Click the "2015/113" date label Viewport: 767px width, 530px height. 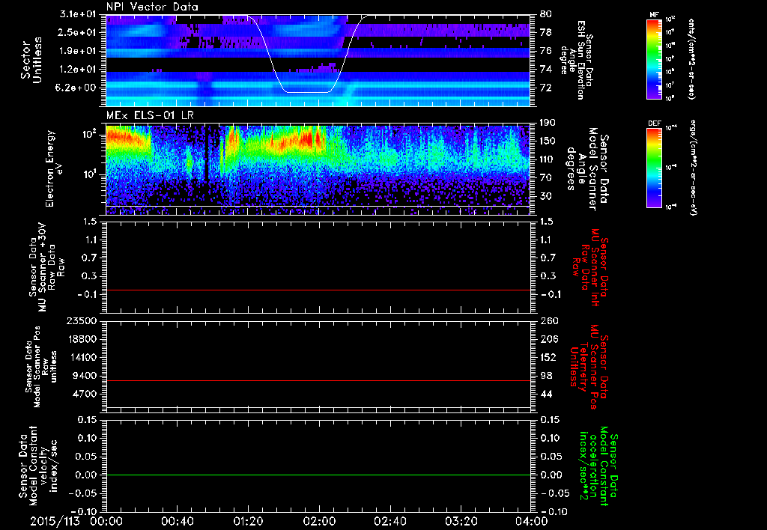(x=54, y=521)
